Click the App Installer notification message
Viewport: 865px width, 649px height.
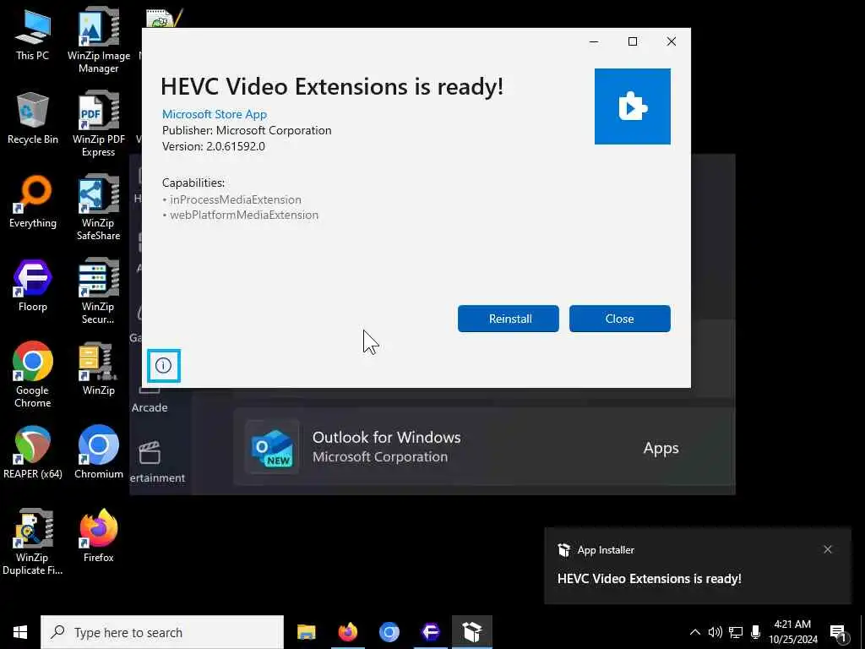pyautogui.click(x=649, y=578)
